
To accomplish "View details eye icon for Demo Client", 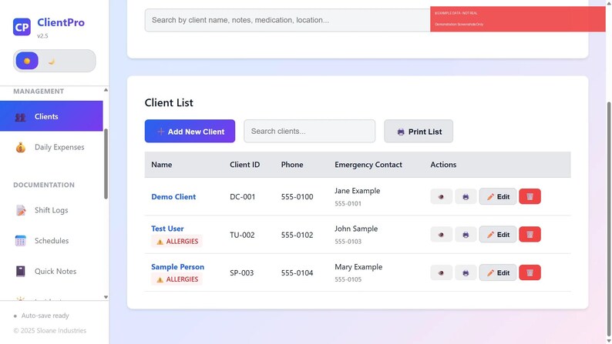I will pyautogui.click(x=442, y=196).
